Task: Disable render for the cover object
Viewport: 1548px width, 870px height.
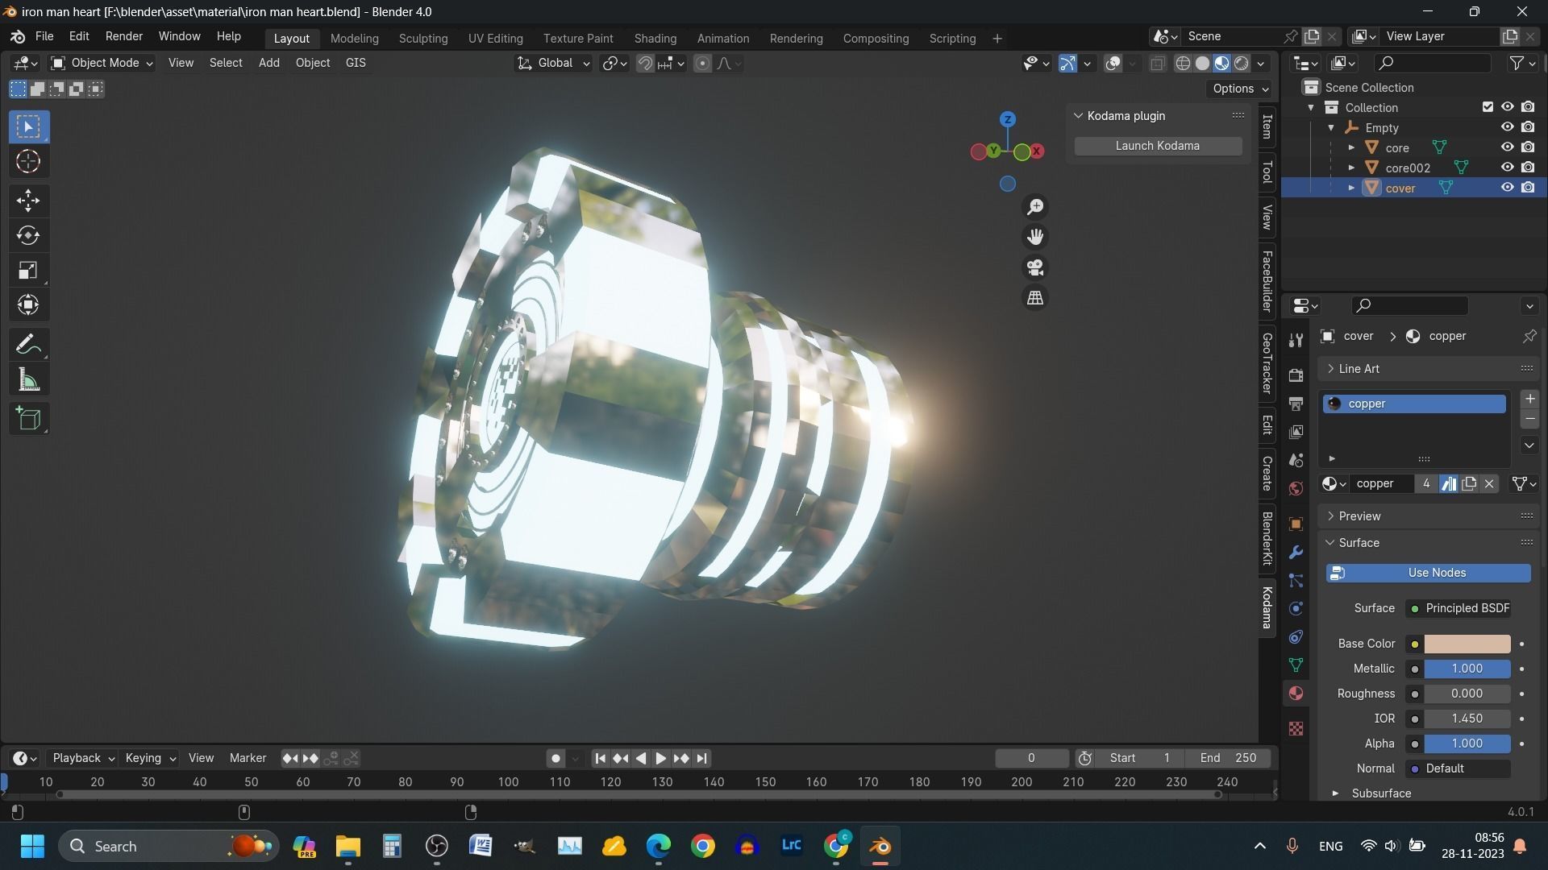Action: [x=1528, y=188]
